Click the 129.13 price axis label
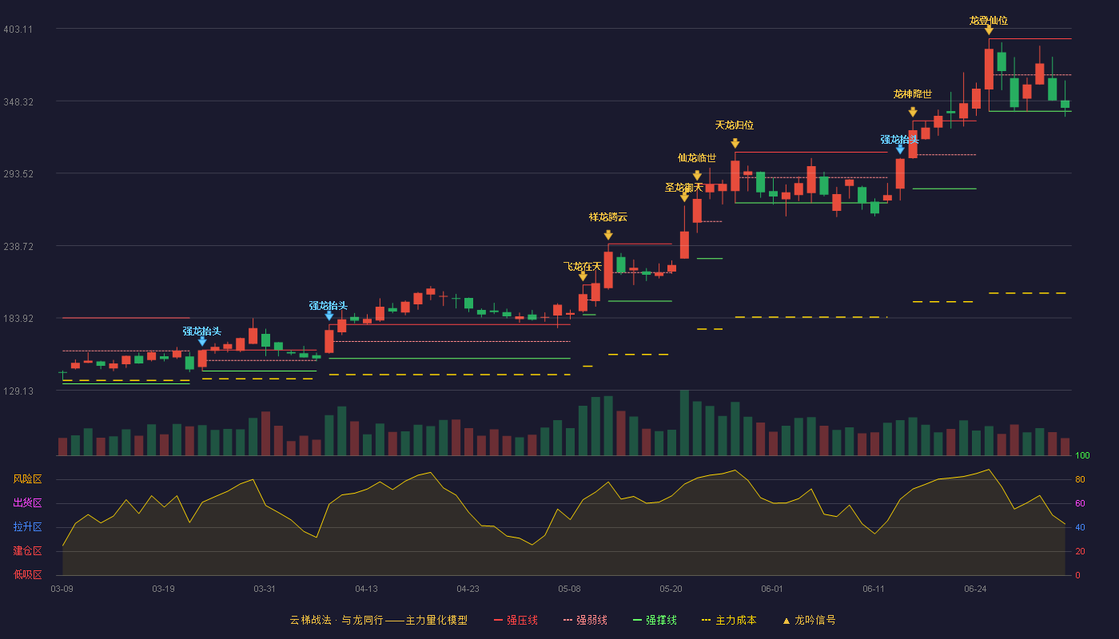1119x639 pixels. (x=18, y=391)
